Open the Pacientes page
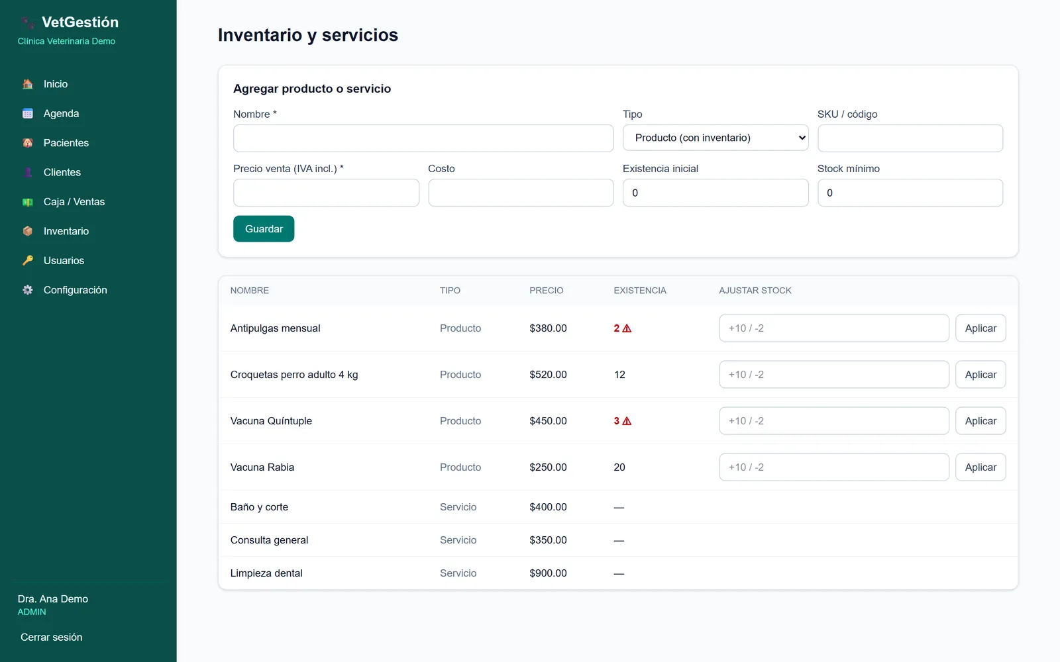Viewport: 1060px width, 662px height. pyautogui.click(x=66, y=143)
